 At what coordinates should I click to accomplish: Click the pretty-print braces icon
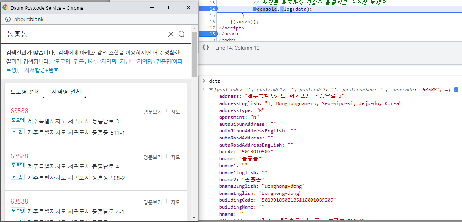tap(206, 47)
